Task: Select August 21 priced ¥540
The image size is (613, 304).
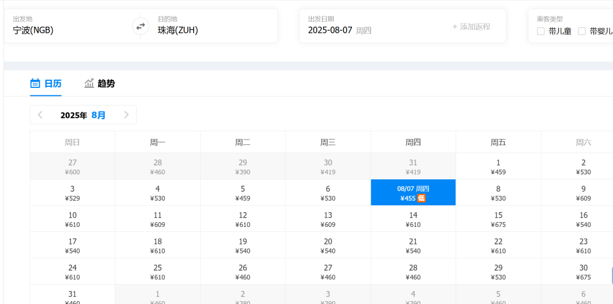Action: click(x=413, y=246)
